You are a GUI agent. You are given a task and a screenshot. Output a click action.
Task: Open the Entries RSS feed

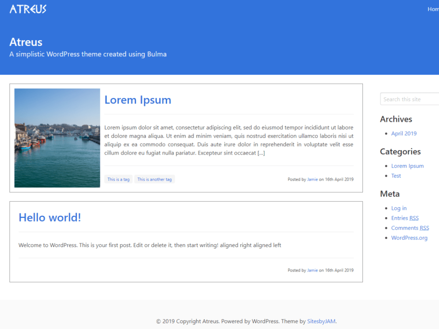click(405, 218)
